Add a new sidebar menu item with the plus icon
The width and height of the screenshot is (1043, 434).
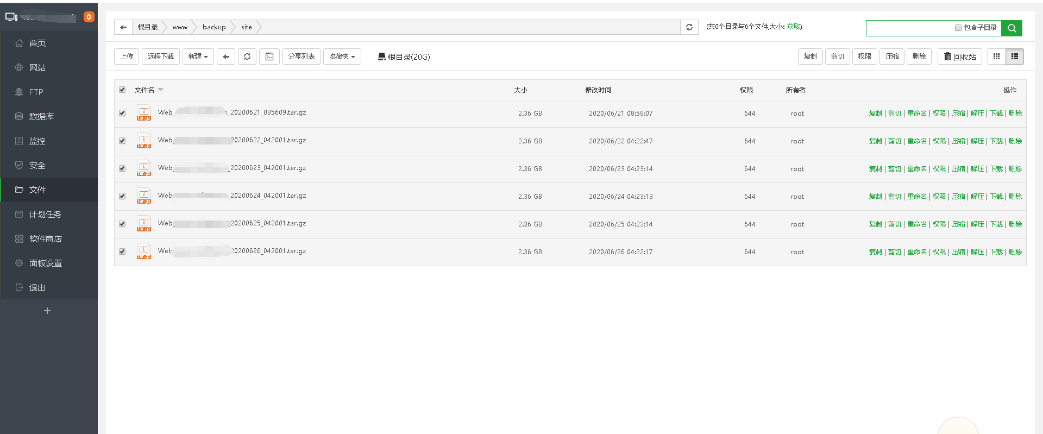tap(47, 311)
